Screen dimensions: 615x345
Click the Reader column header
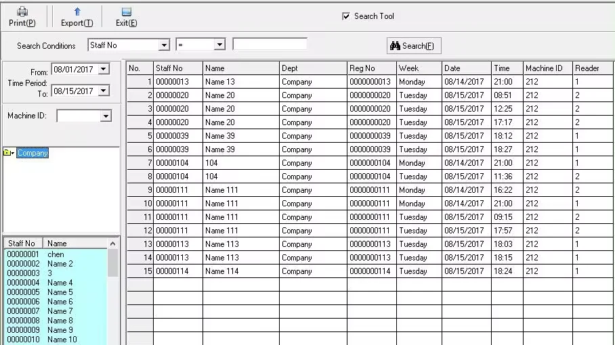pyautogui.click(x=593, y=68)
